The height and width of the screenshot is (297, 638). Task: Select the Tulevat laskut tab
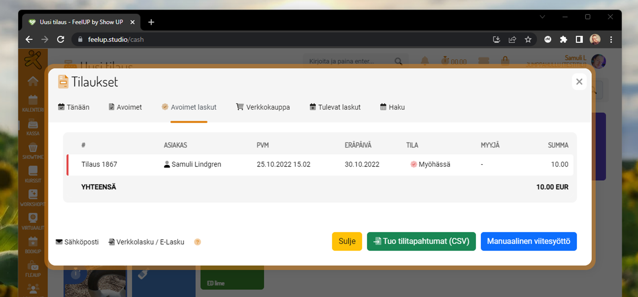click(335, 107)
